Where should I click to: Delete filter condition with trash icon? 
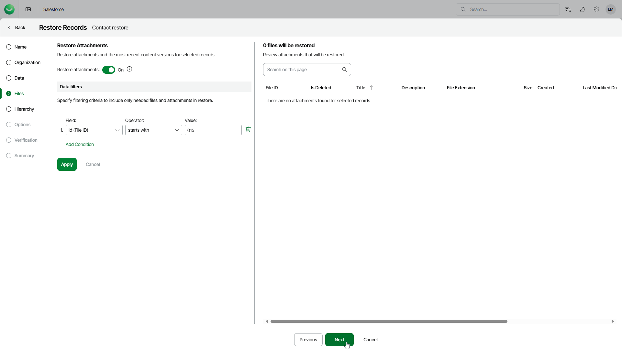click(x=248, y=130)
